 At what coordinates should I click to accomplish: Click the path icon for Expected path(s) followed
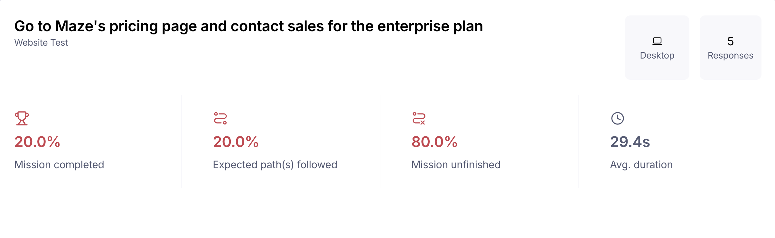point(220,118)
